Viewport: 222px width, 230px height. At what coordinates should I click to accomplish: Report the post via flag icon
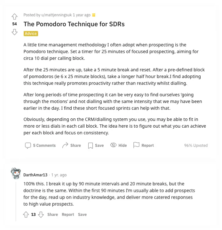pos(136,145)
